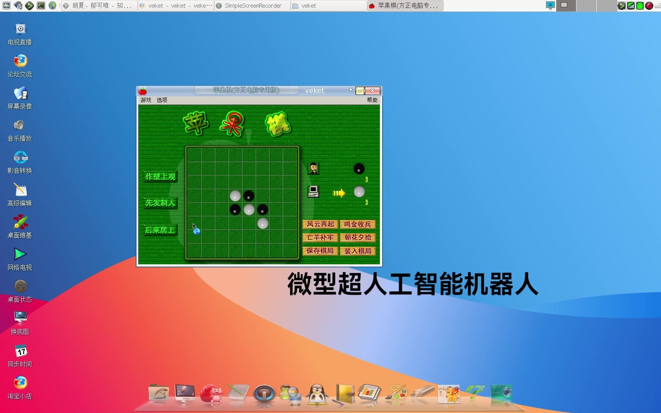The height and width of the screenshot is (413, 661).
Task: Click the human player avatar icon
Action: (313, 169)
